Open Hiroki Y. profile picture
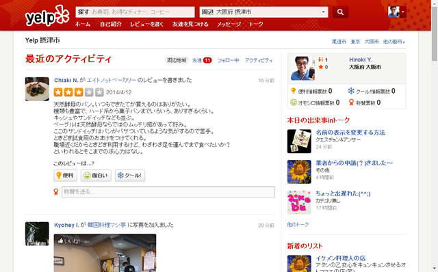The image size is (438, 272). pos(302,68)
